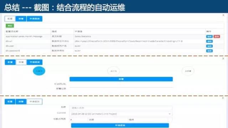228x128 pixels.
Task: Click the 配置项名称 column header
Action: click(x=12, y=31)
